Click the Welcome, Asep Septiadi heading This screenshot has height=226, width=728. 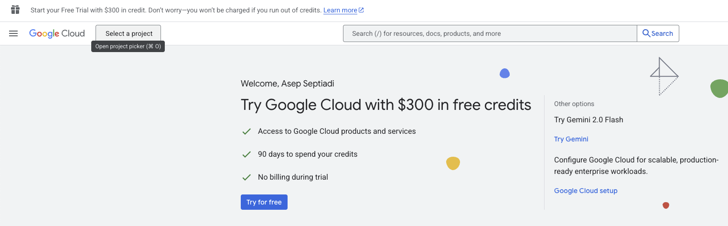(x=288, y=84)
